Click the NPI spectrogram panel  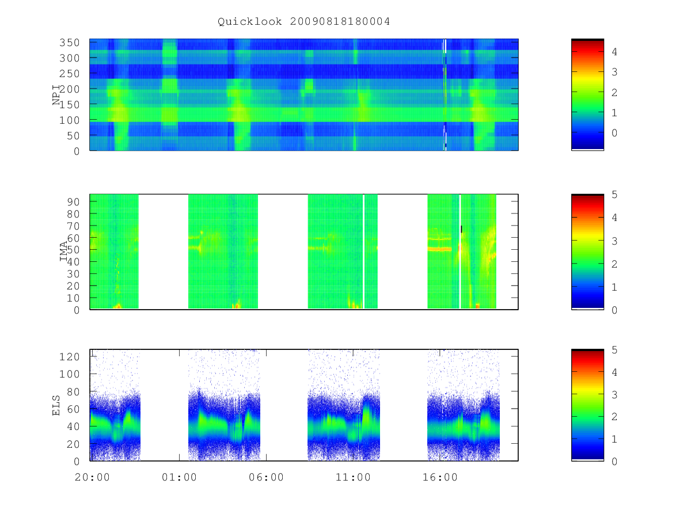(x=304, y=94)
